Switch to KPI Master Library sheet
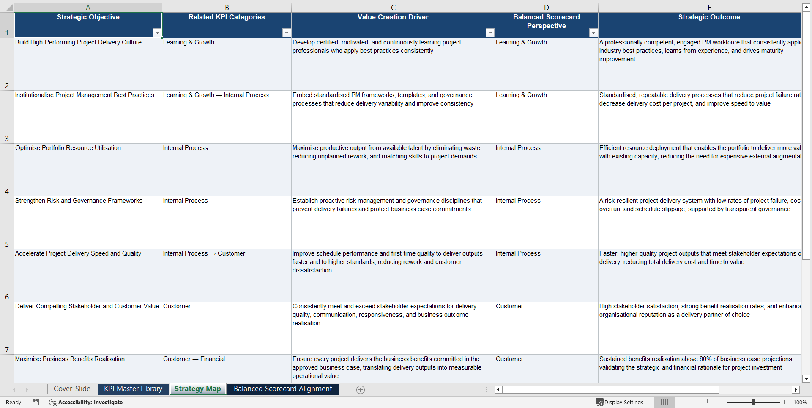 pyautogui.click(x=133, y=389)
